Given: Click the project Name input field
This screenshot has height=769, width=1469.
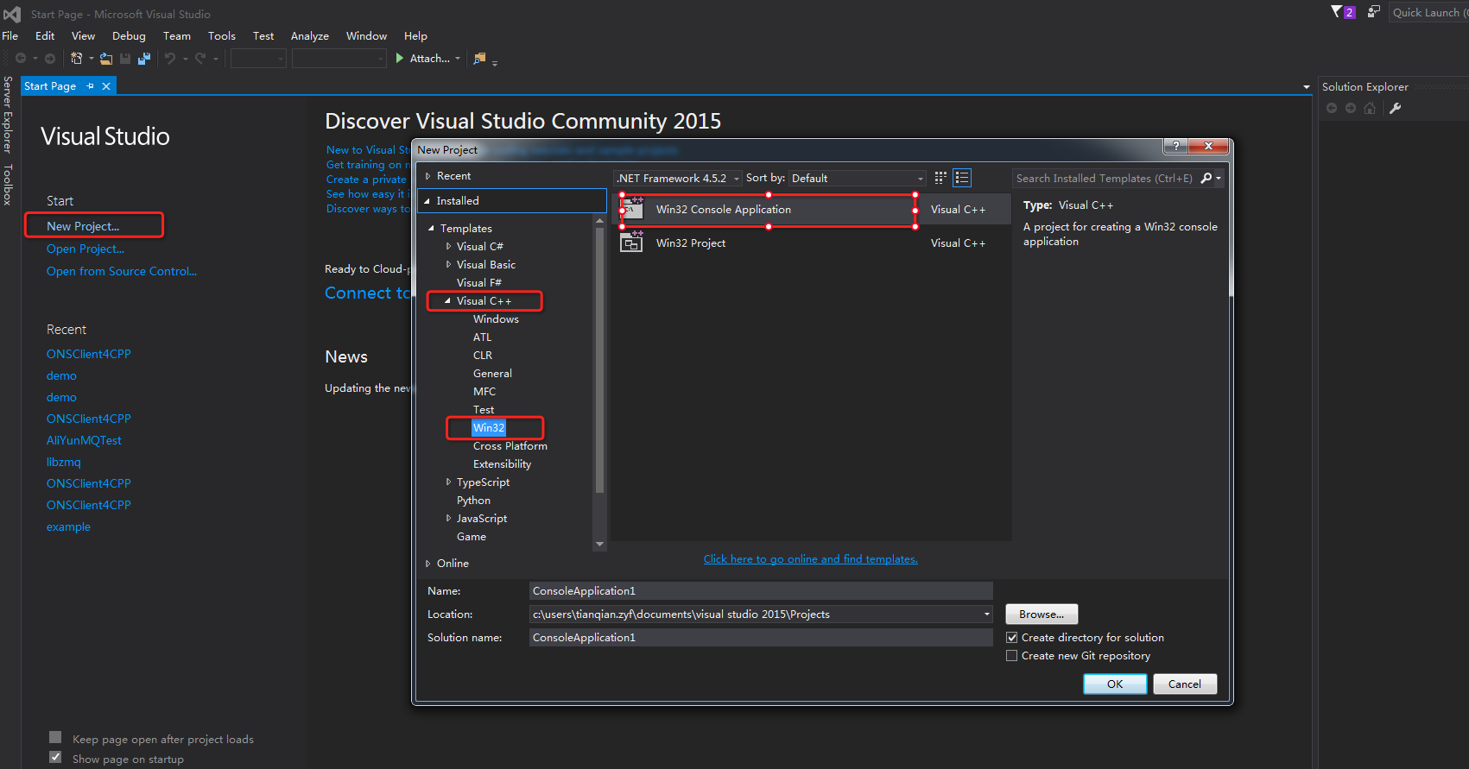Looking at the screenshot, I should [x=761, y=591].
